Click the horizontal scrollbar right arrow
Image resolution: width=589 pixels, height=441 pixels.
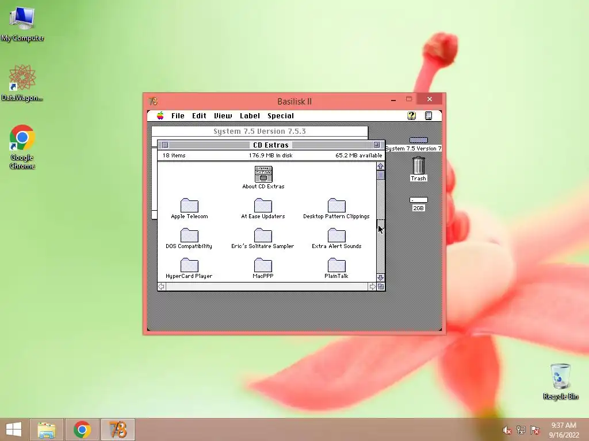coord(372,287)
